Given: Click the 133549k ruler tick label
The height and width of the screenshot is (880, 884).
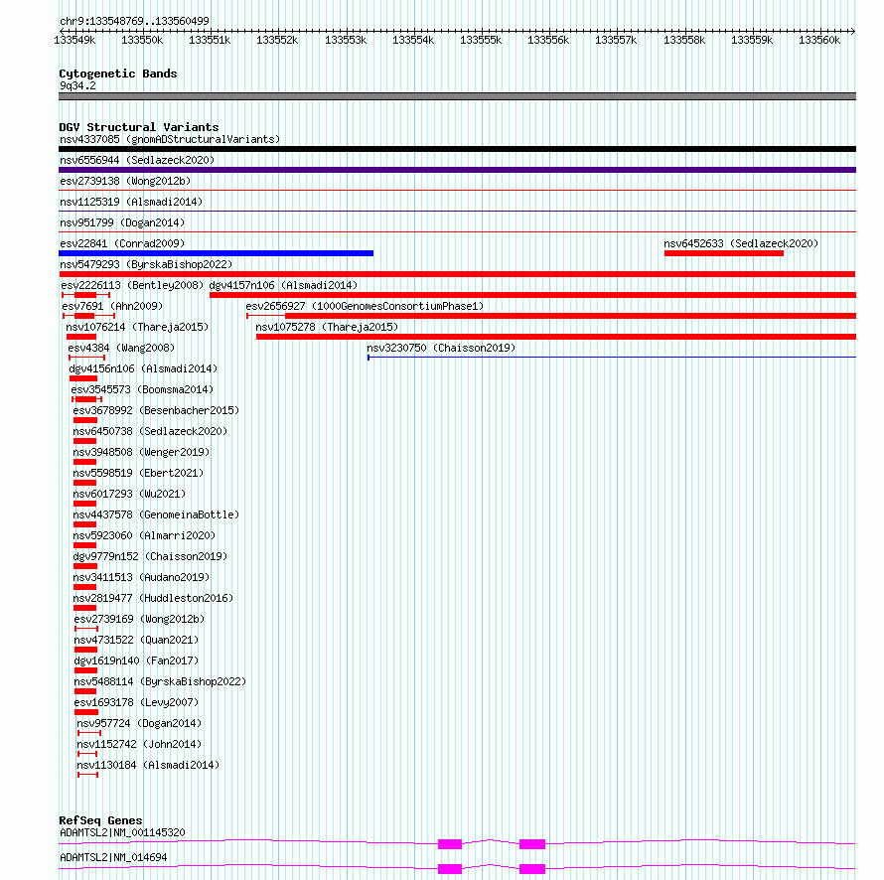Looking at the screenshot, I should coord(74,40).
